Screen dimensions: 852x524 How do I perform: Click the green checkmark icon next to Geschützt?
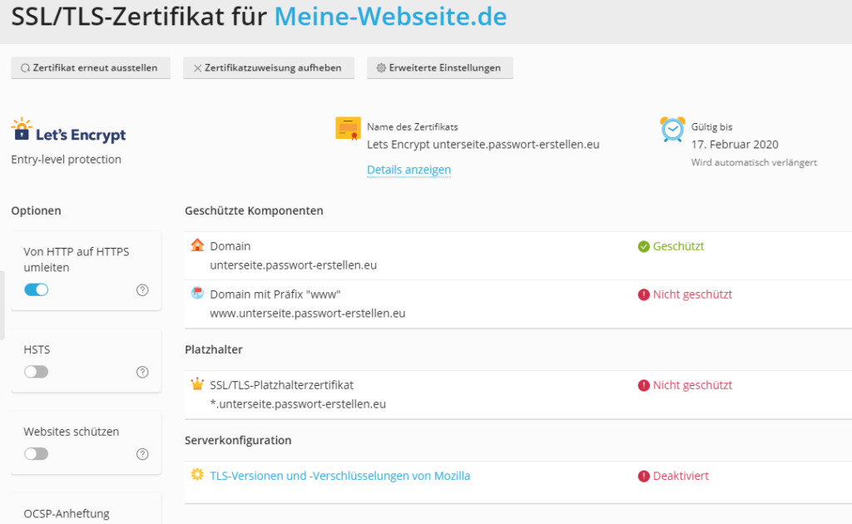coord(644,246)
